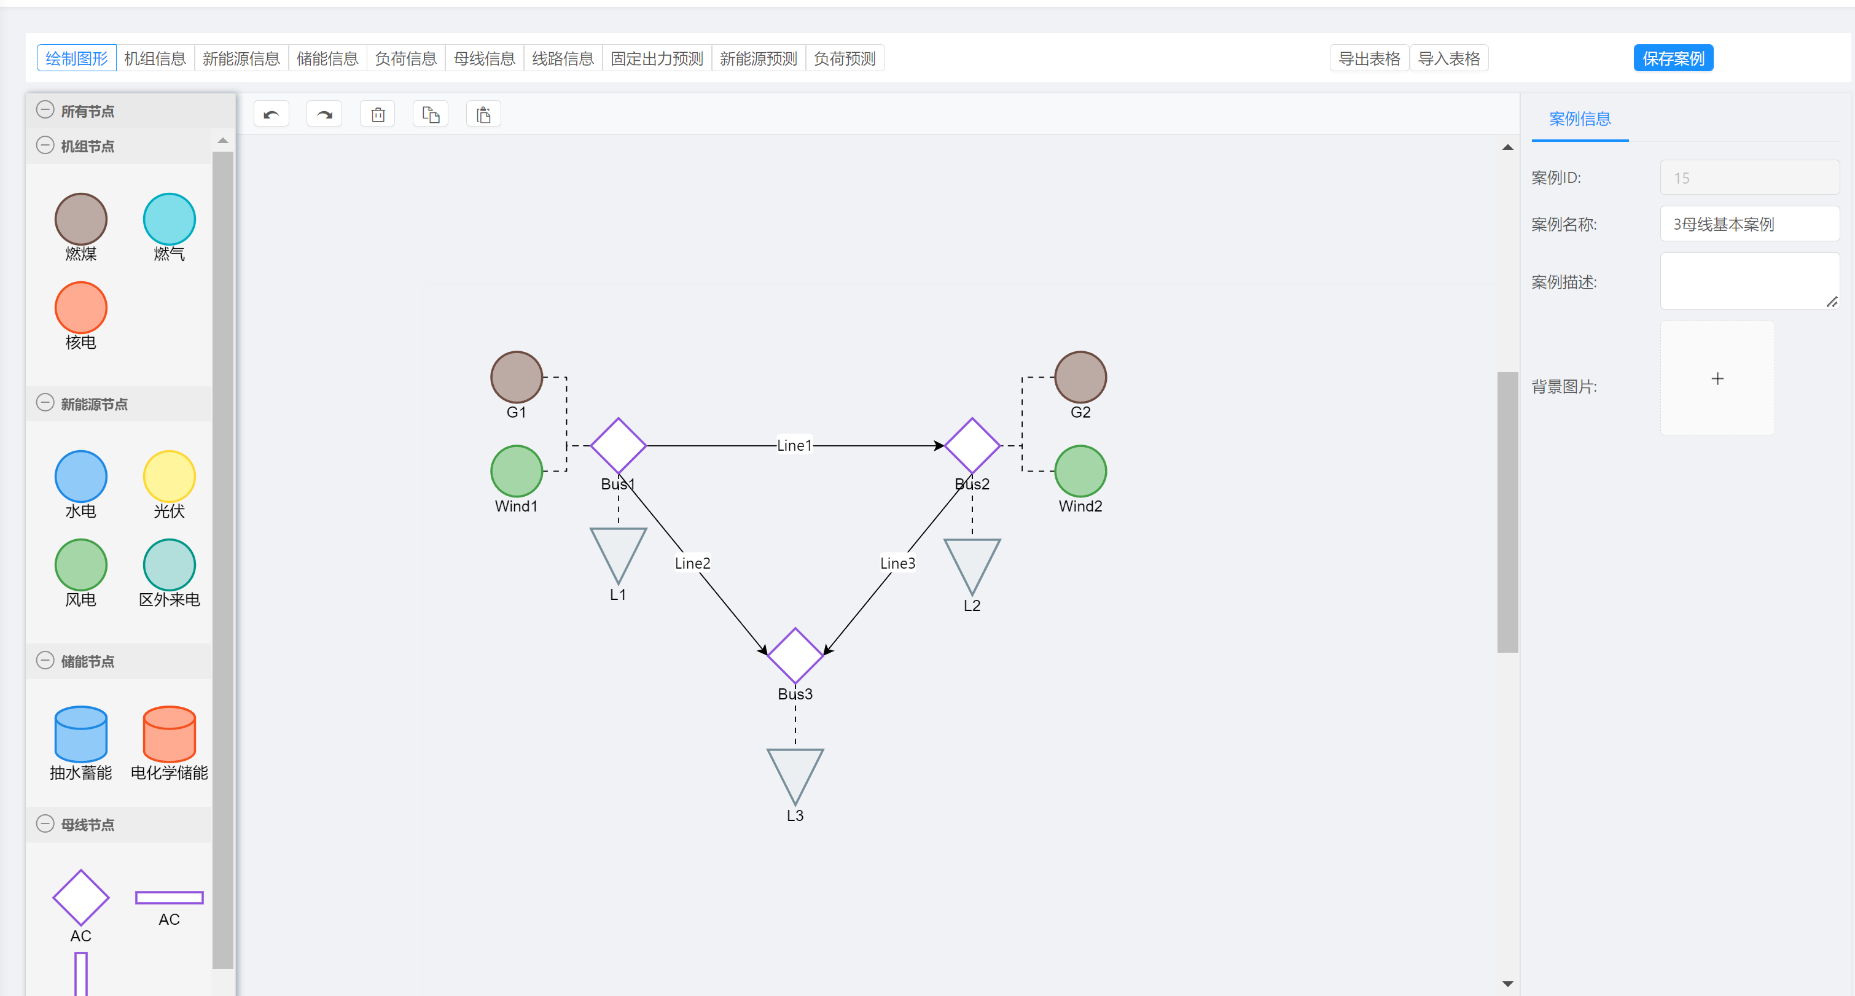The image size is (1855, 996).
Task: Open the 固定出力预测 tab
Action: (x=657, y=58)
